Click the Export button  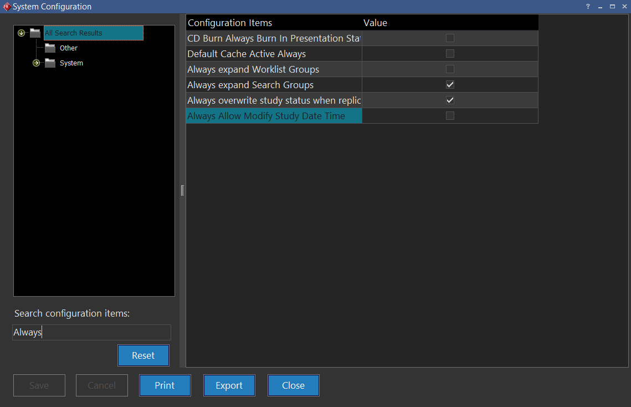click(229, 385)
